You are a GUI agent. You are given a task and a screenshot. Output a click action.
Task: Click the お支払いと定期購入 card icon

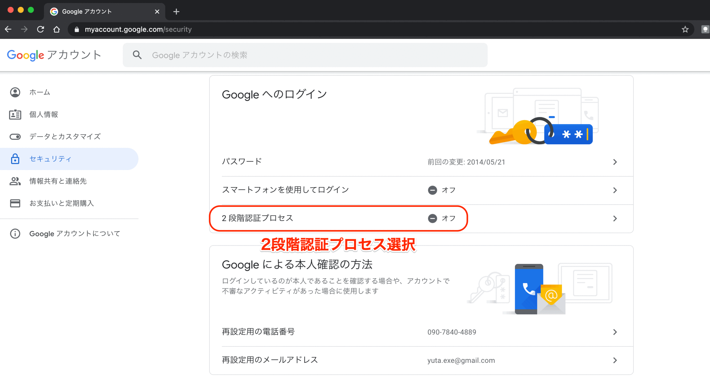(x=15, y=203)
